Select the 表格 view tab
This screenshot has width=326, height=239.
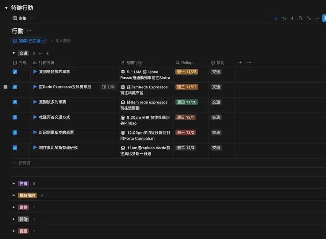(x=19, y=19)
